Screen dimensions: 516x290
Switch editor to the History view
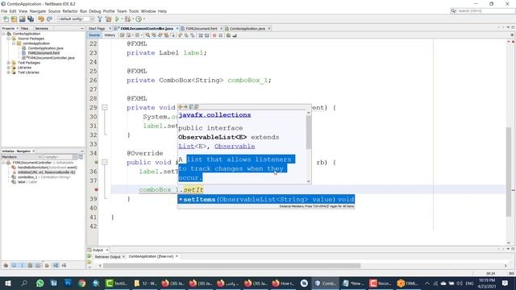coord(110,35)
